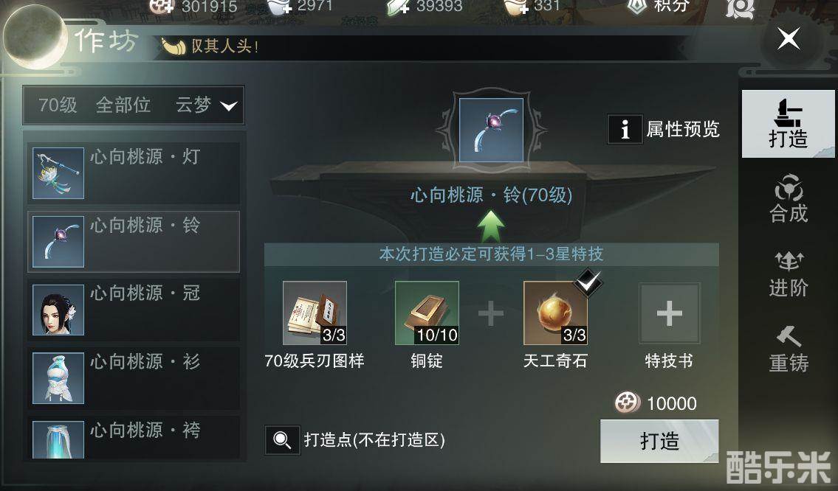Select 心向桃源·冠 in the list
838x491 pixels.
134,310
